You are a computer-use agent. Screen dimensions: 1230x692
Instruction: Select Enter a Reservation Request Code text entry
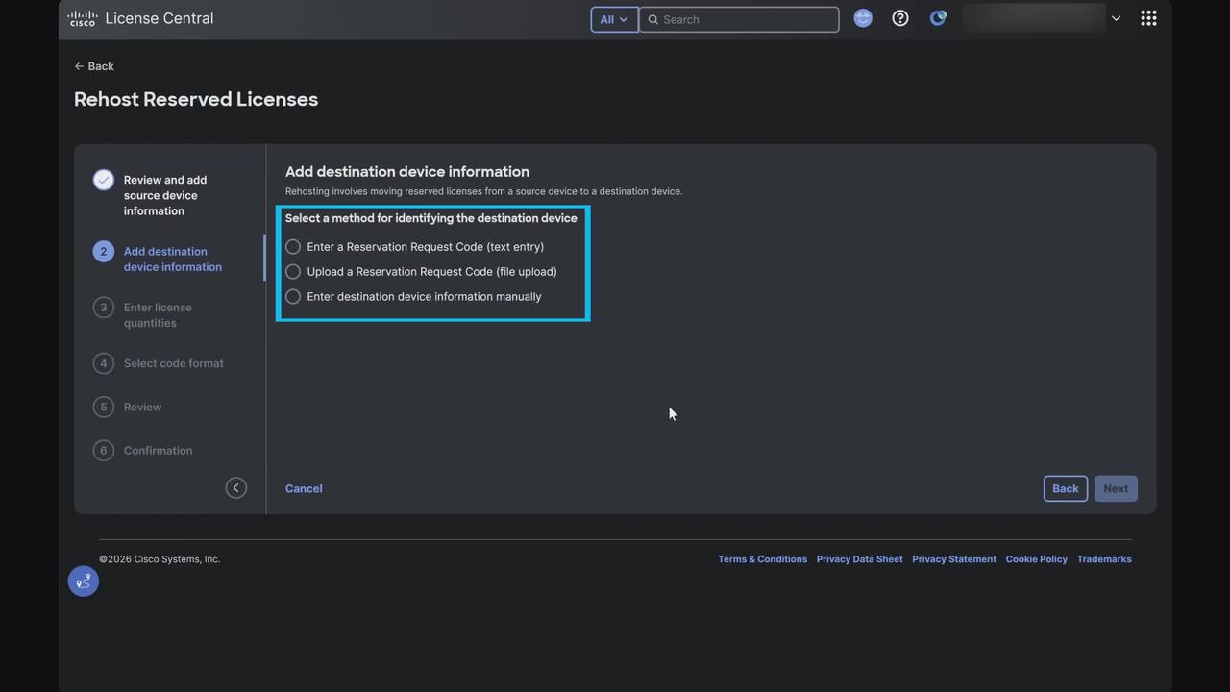click(293, 247)
